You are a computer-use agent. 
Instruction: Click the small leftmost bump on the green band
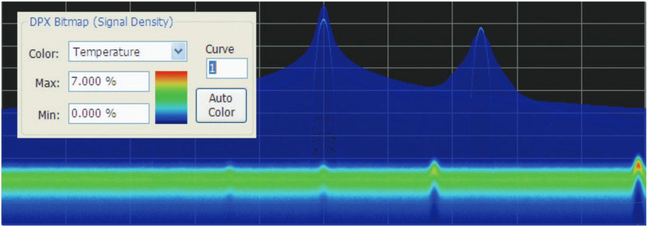[x=229, y=168]
